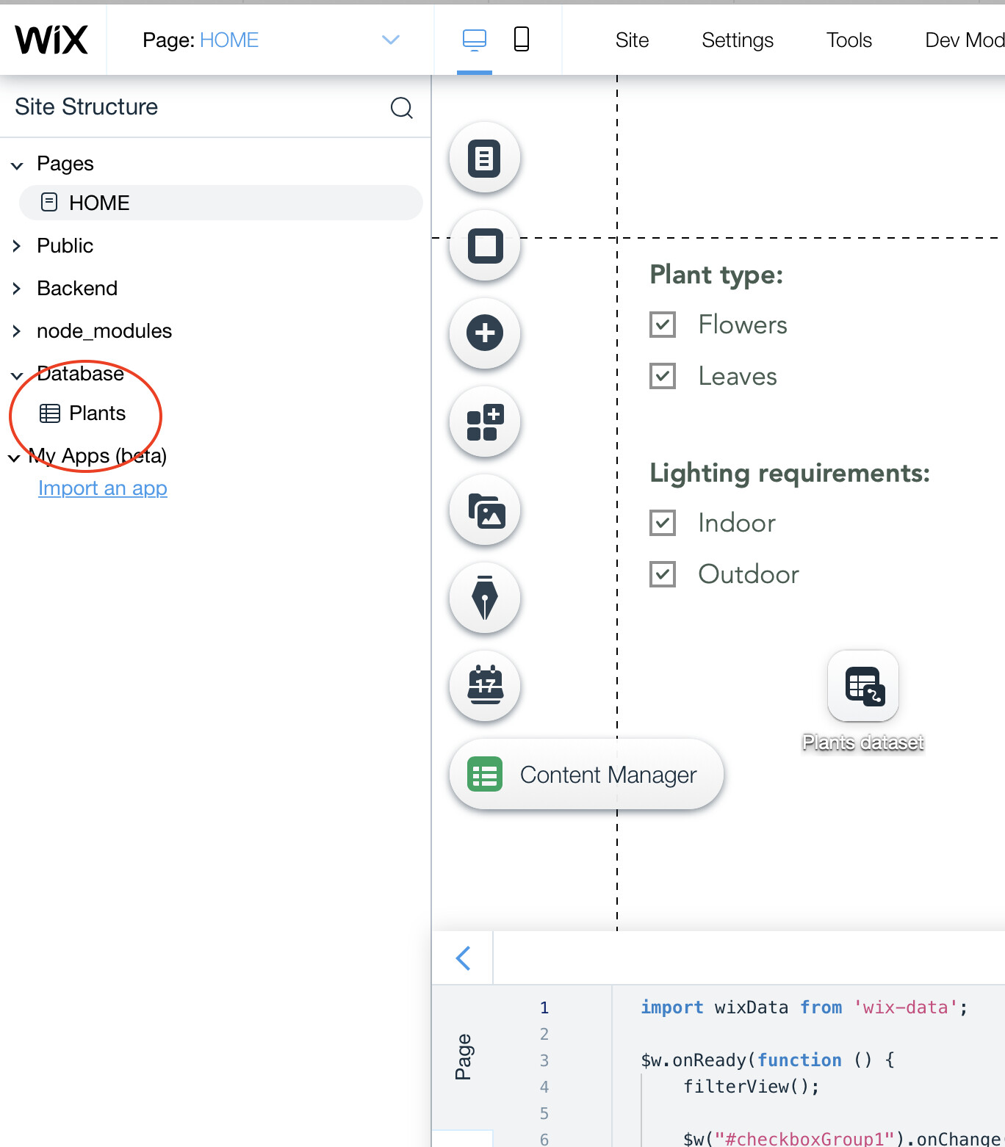The width and height of the screenshot is (1005, 1147).
Task: Collapse the Pages section
Action: click(x=17, y=165)
